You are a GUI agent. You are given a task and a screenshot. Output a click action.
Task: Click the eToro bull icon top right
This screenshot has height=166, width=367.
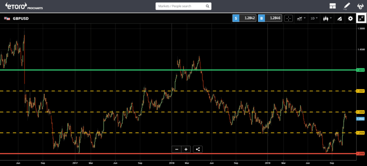(361, 6)
